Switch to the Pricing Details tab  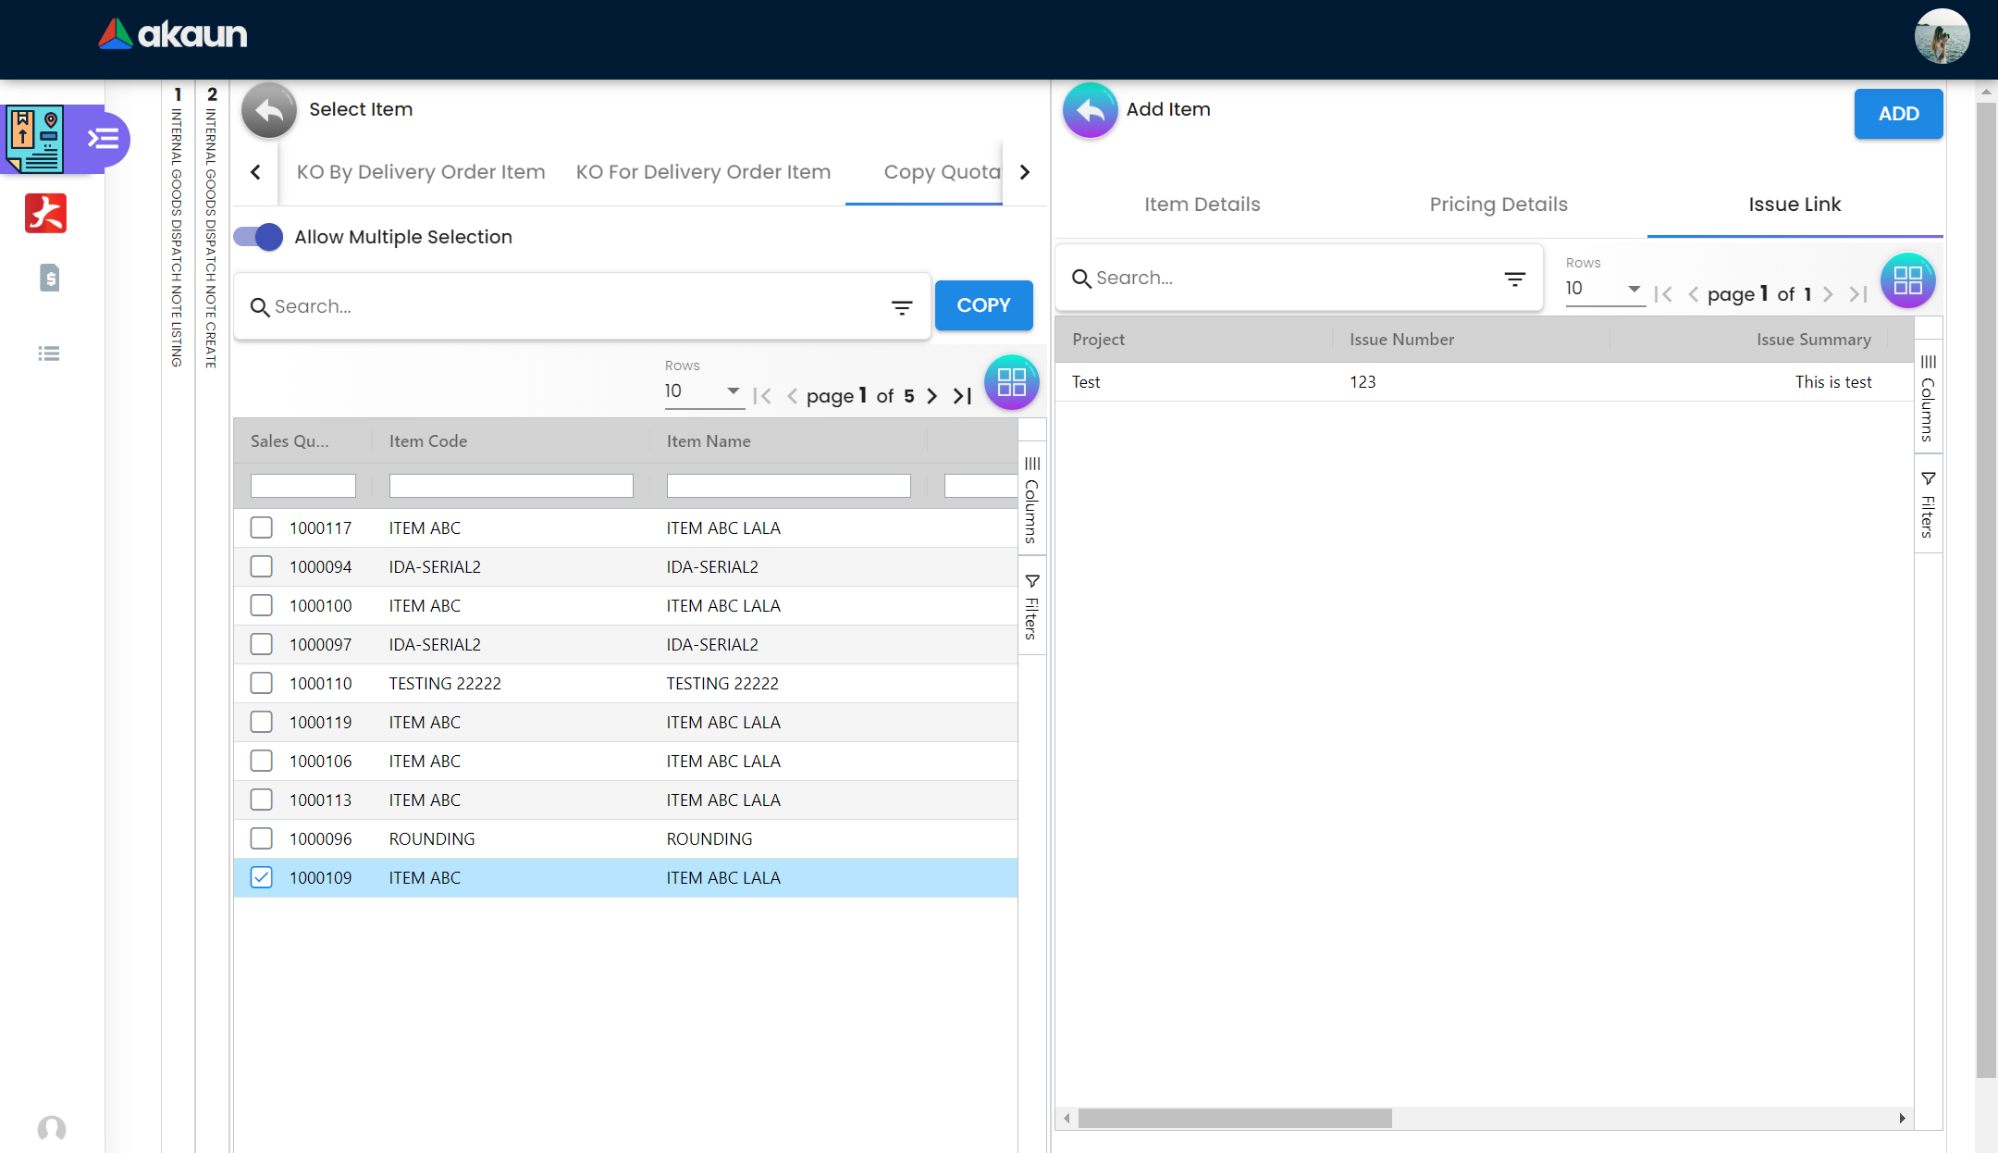coord(1498,205)
